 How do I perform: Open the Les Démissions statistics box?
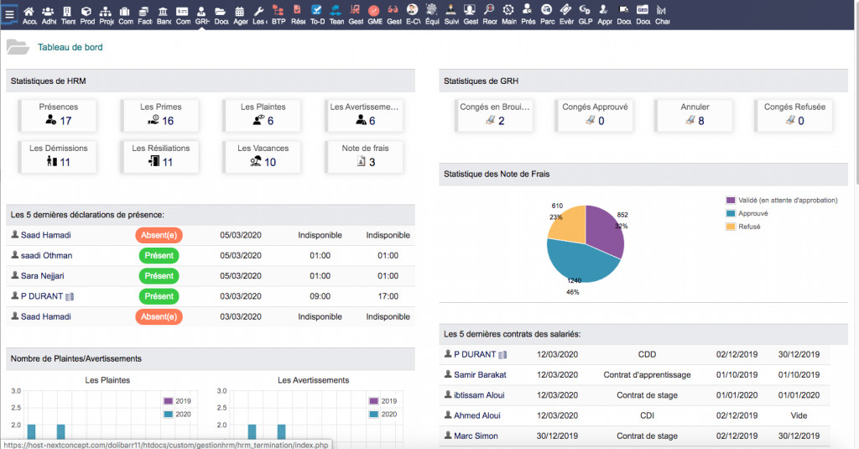pyautogui.click(x=59, y=156)
